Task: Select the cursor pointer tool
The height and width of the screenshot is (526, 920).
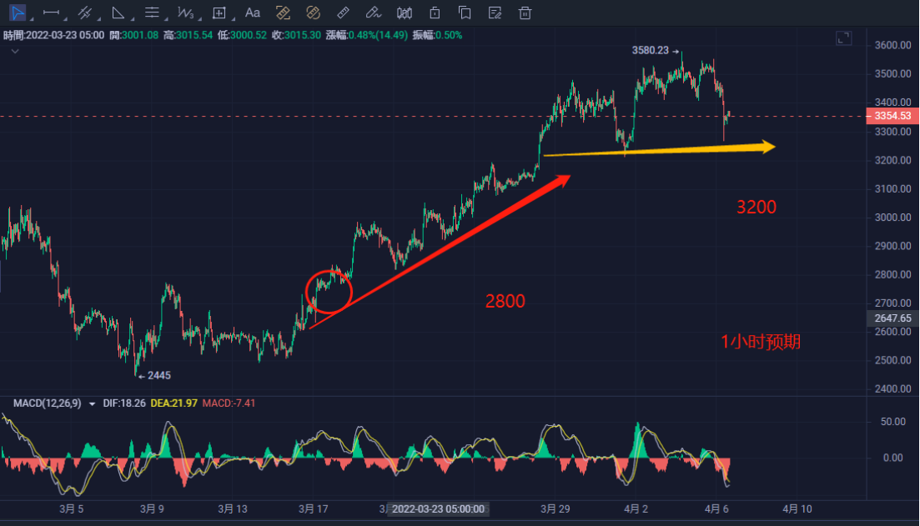Action: click(17, 13)
